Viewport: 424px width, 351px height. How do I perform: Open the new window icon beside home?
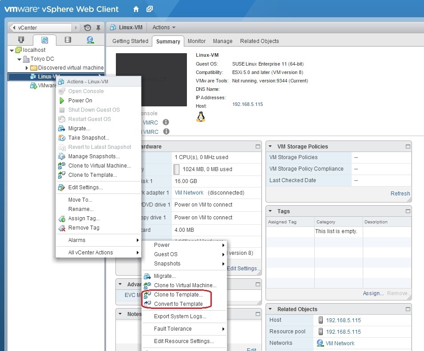click(x=150, y=9)
